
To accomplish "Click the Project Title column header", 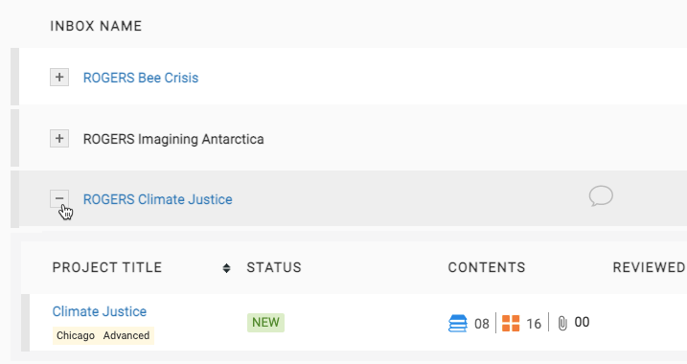I will pyautogui.click(x=107, y=267).
